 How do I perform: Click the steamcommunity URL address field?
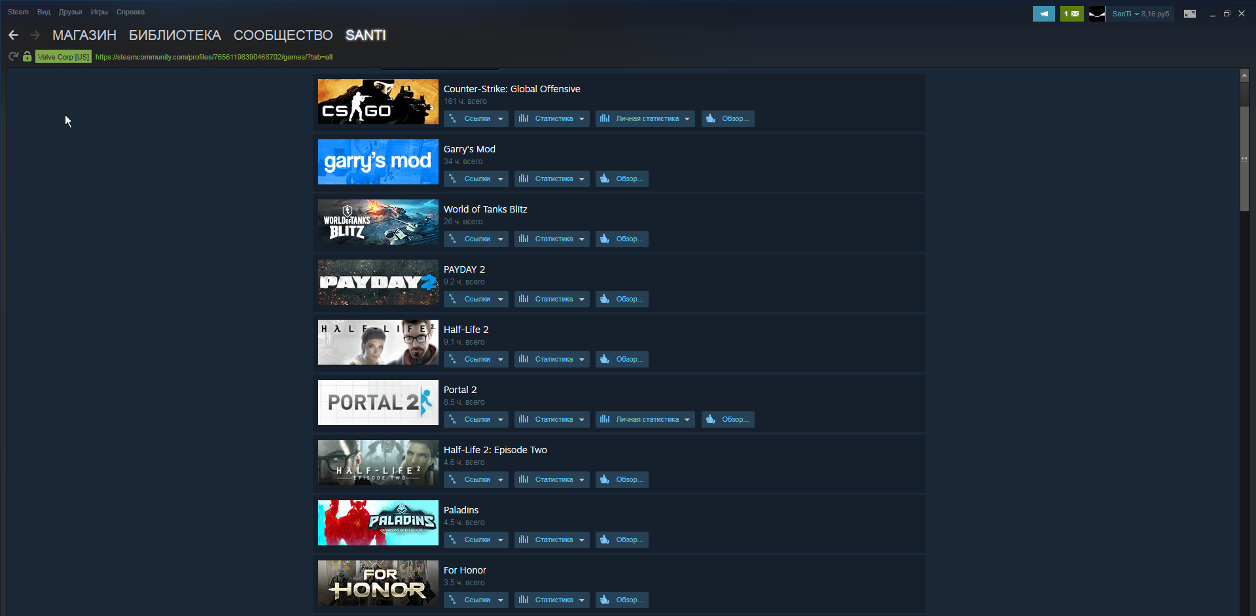[x=214, y=57]
